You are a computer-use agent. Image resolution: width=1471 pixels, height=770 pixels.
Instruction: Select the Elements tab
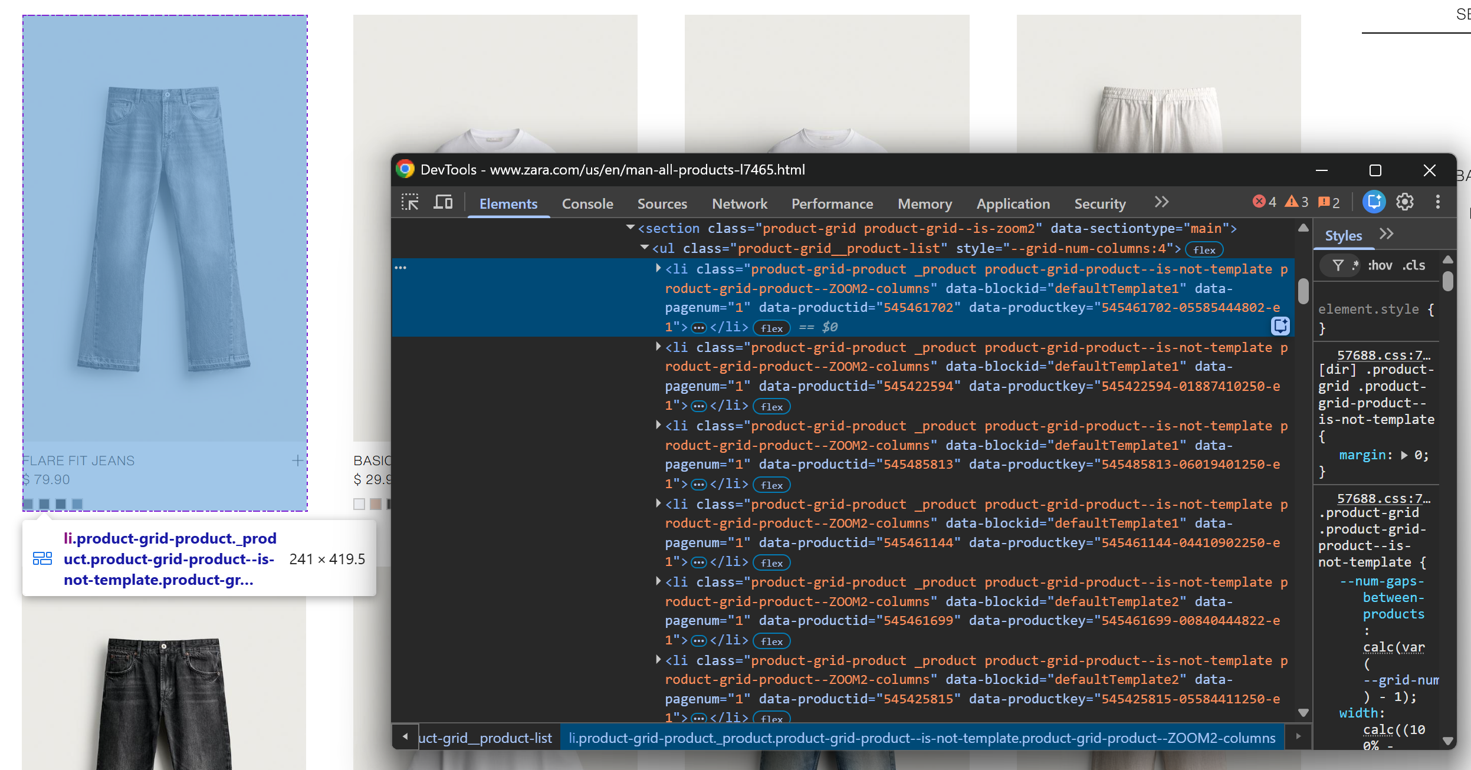(508, 203)
